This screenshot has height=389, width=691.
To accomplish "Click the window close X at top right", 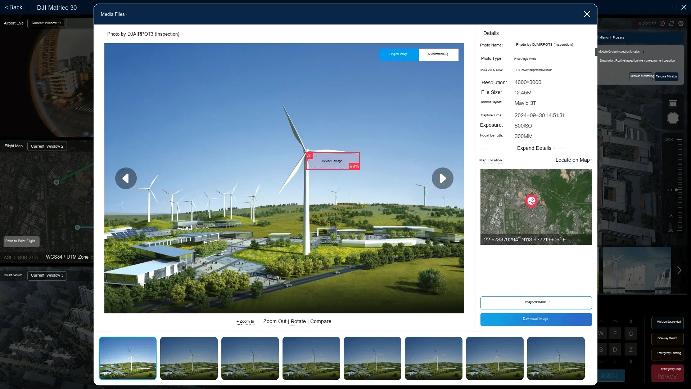I will pos(684,7).
